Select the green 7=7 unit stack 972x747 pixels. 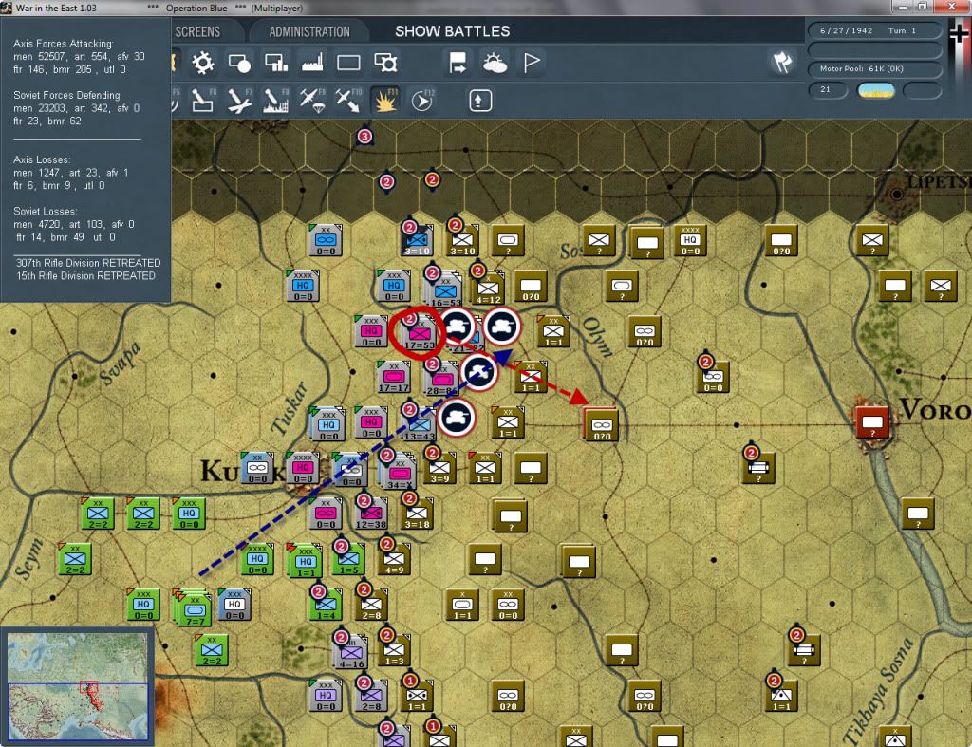(x=193, y=607)
